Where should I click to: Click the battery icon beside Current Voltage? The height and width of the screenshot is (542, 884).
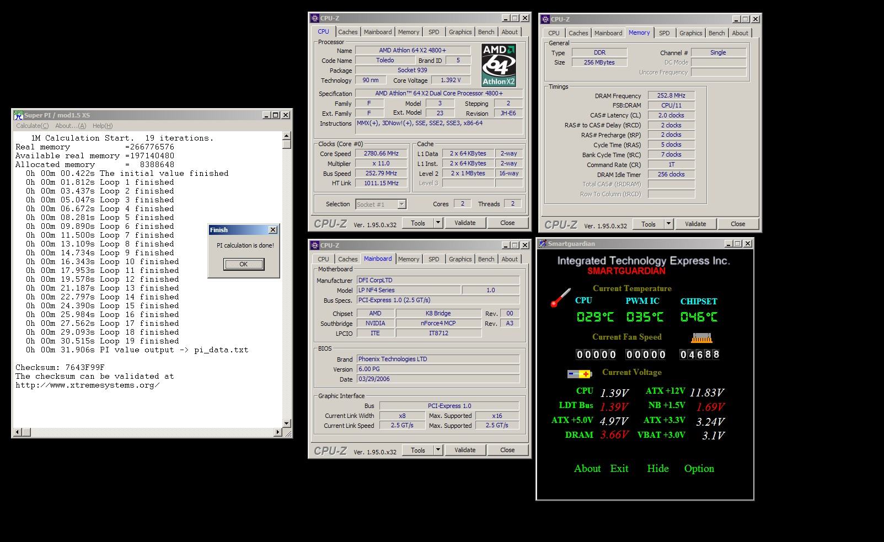(x=579, y=374)
